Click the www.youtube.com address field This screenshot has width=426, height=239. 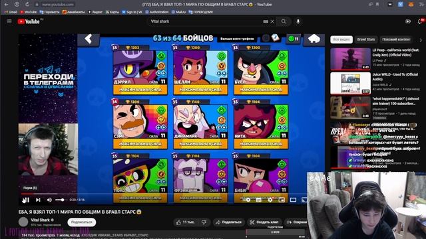(58, 5)
